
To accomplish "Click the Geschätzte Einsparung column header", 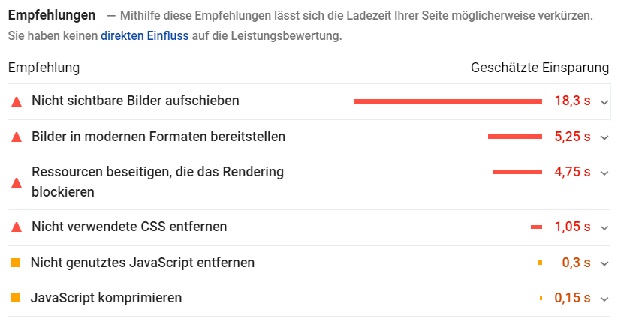I will point(540,68).
